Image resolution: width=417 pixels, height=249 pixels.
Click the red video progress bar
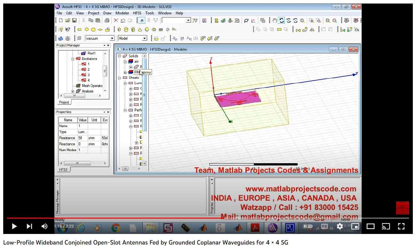pos(128,218)
